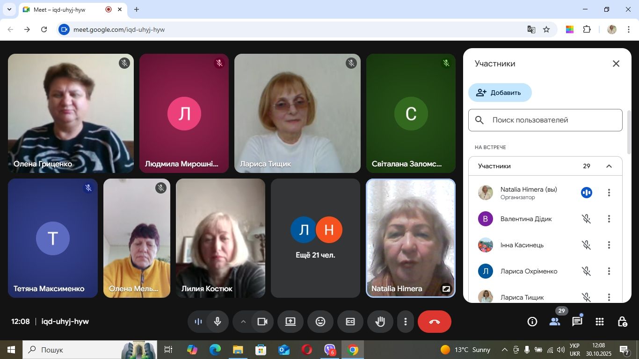Open the emoji reactions button
This screenshot has width=639, height=359.
(x=320, y=322)
